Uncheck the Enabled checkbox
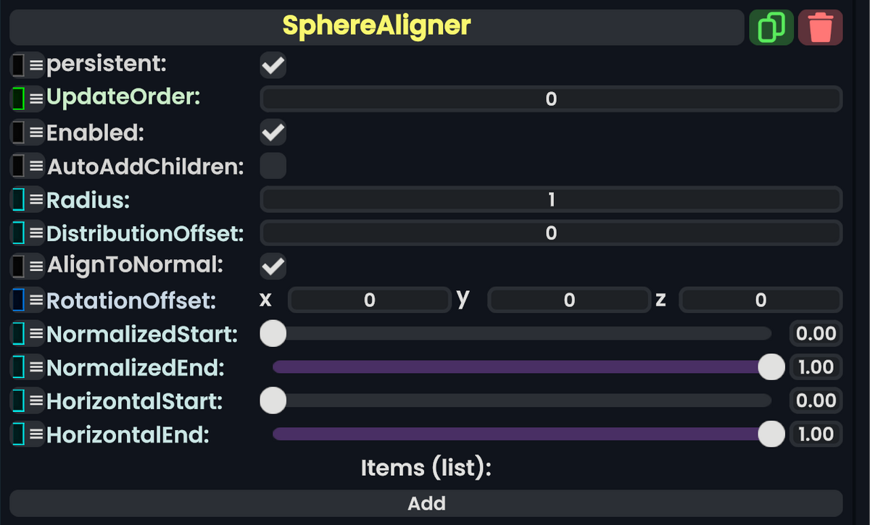The width and height of the screenshot is (870, 525). [x=273, y=132]
